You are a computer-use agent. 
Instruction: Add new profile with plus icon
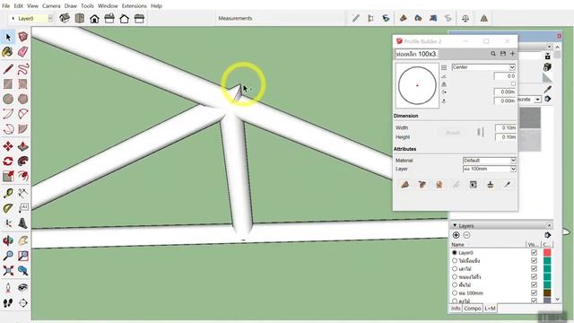coord(512,54)
